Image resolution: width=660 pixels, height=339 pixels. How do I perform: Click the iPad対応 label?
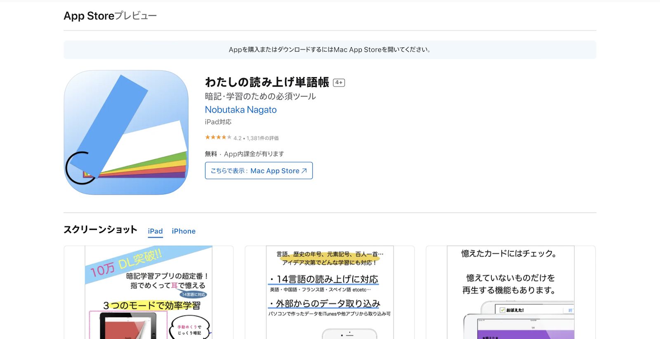(x=218, y=122)
